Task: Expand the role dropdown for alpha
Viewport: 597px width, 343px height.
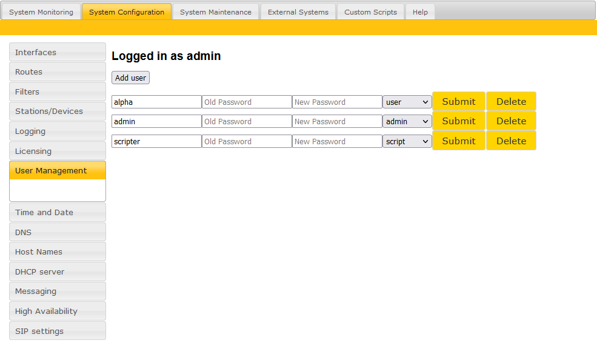Action: pyautogui.click(x=407, y=102)
